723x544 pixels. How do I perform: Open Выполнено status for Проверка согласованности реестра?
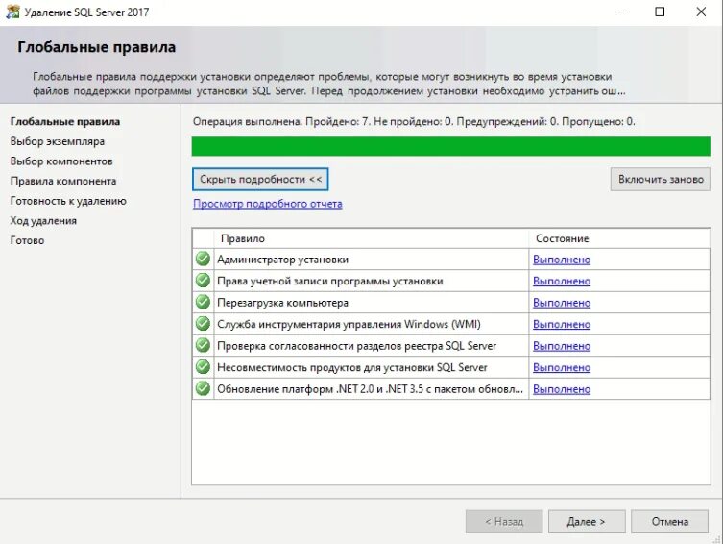pos(562,346)
